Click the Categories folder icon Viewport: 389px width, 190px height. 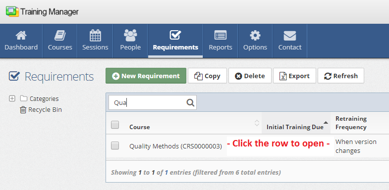tap(24, 98)
